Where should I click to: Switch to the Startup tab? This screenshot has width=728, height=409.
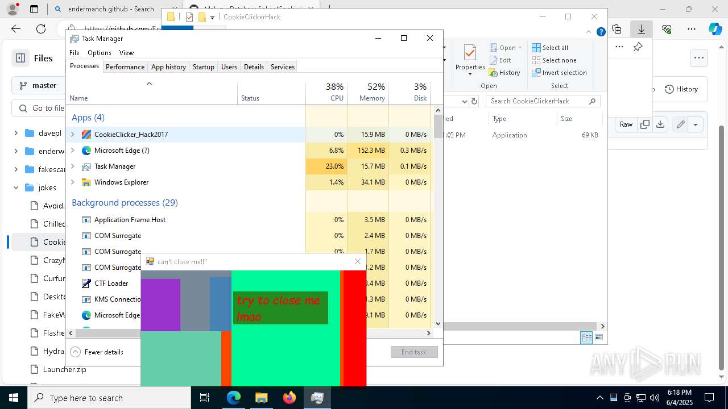(x=203, y=67)
